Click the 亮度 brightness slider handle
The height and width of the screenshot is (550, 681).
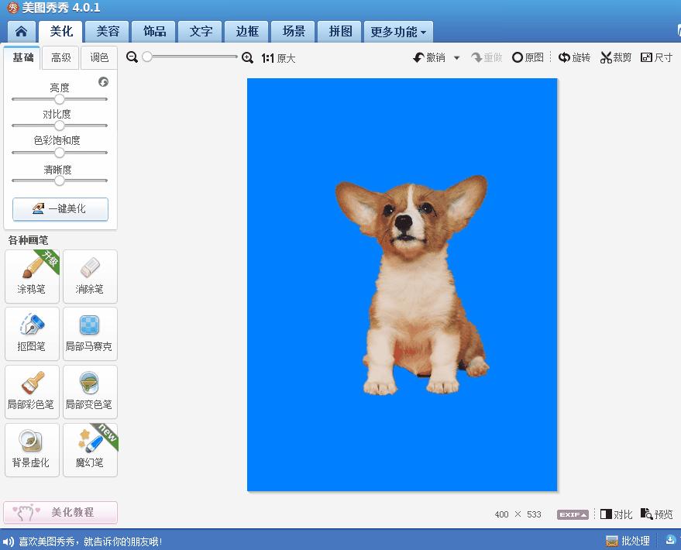(x=59, y=99)
